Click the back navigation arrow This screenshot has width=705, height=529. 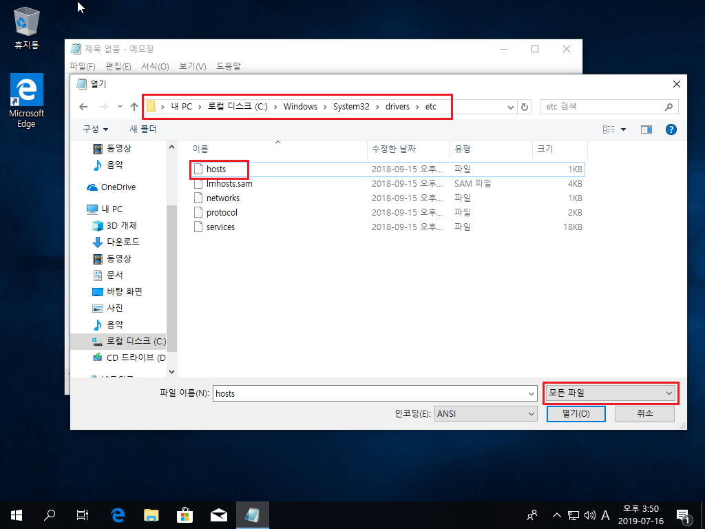click(x=83, y=106)
